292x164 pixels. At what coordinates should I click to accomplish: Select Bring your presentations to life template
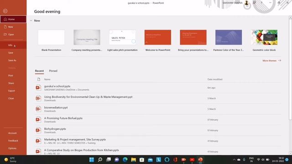coord(193,41)
